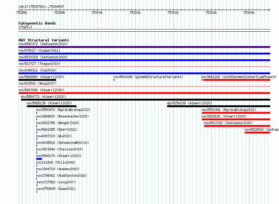Select nsv111918 (Mills2006) label

(56, 162)
